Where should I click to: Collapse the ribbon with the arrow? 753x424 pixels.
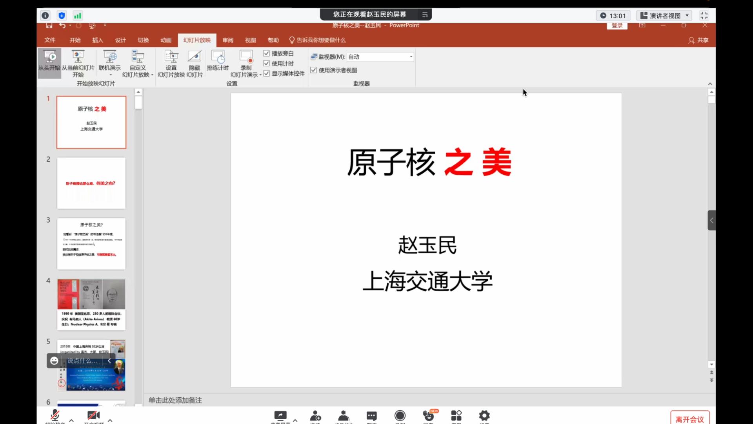point(710,84)
